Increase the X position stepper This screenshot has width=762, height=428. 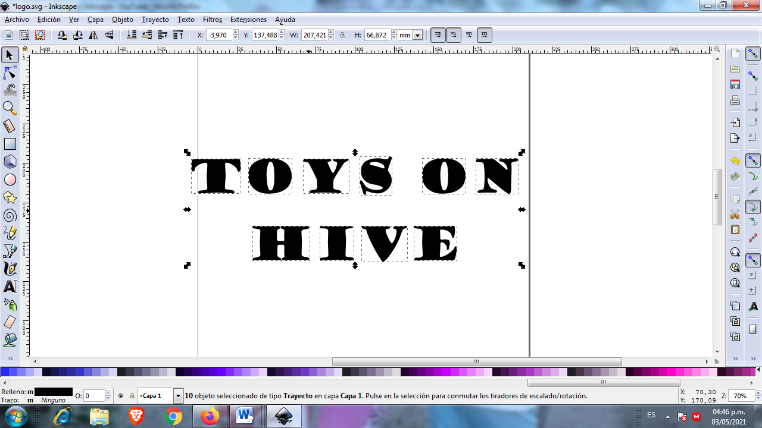pyautogui.click(x=236, y=33)
